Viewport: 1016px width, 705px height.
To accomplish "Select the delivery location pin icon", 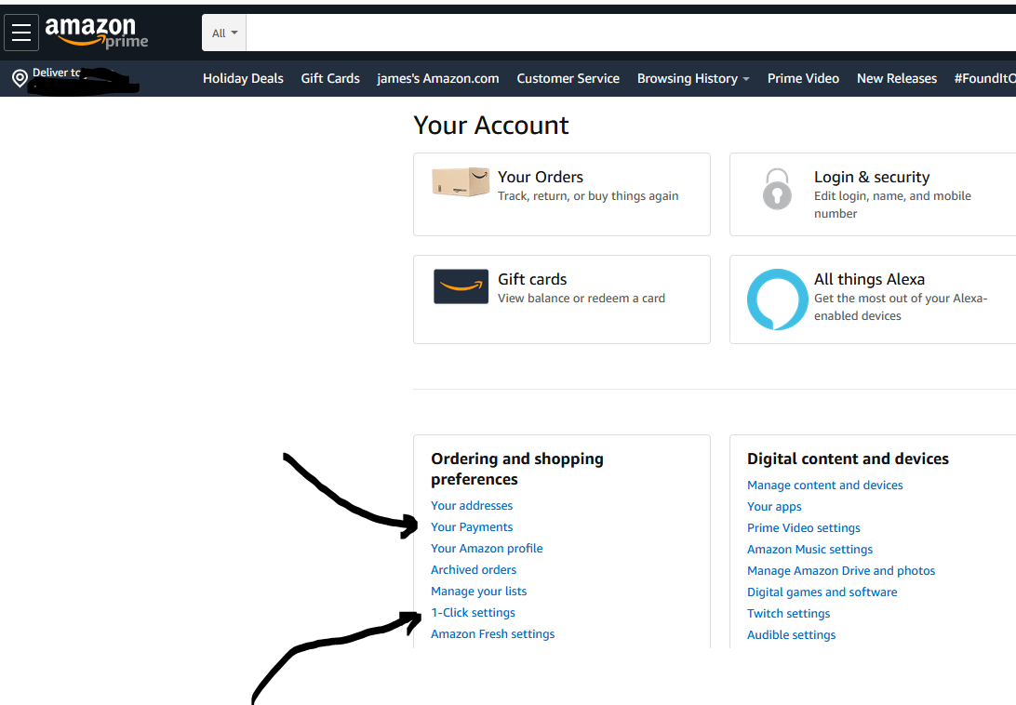I will (x=19, y=78).
